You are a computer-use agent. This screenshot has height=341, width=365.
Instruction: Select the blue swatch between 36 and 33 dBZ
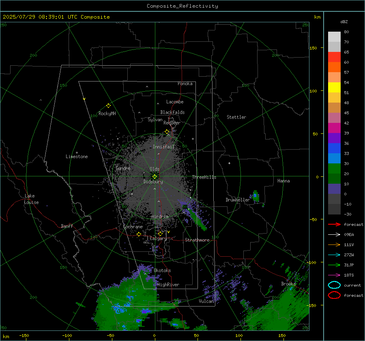coord(334,148)
